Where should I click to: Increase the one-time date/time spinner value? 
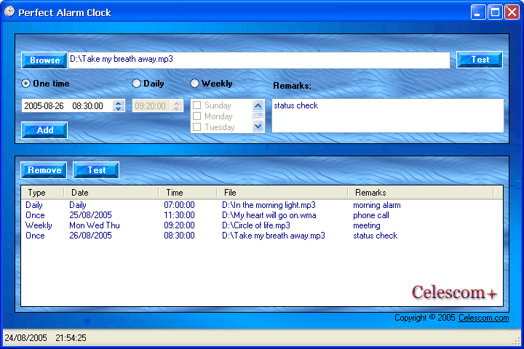pyautogui.click(x=119, y=103)
